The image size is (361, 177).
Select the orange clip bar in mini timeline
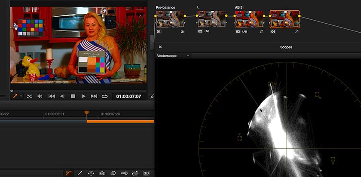click(x=120, y=121)
